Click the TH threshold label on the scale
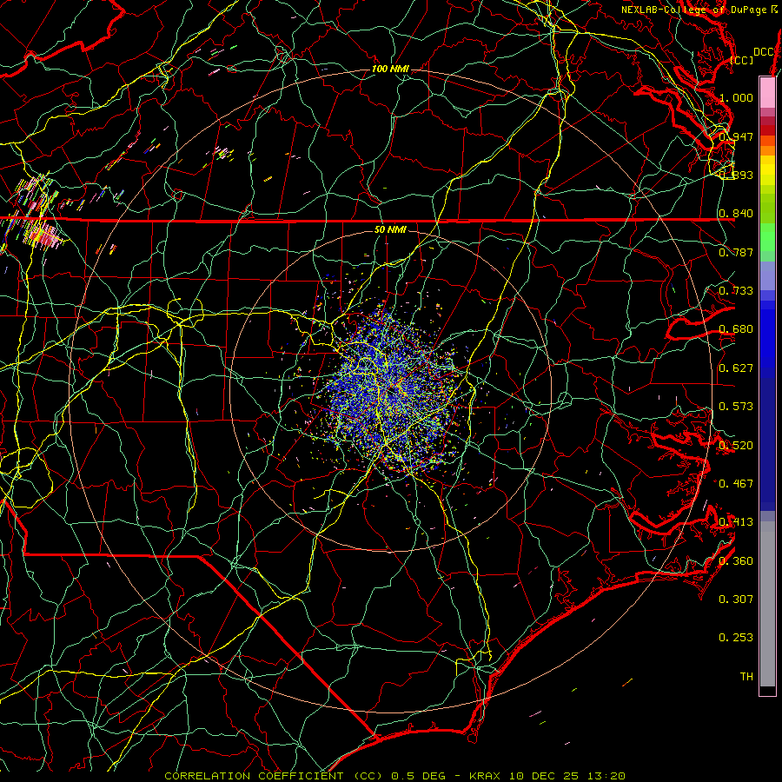Viewport: 782px width, 782px height. pos(746,676)
